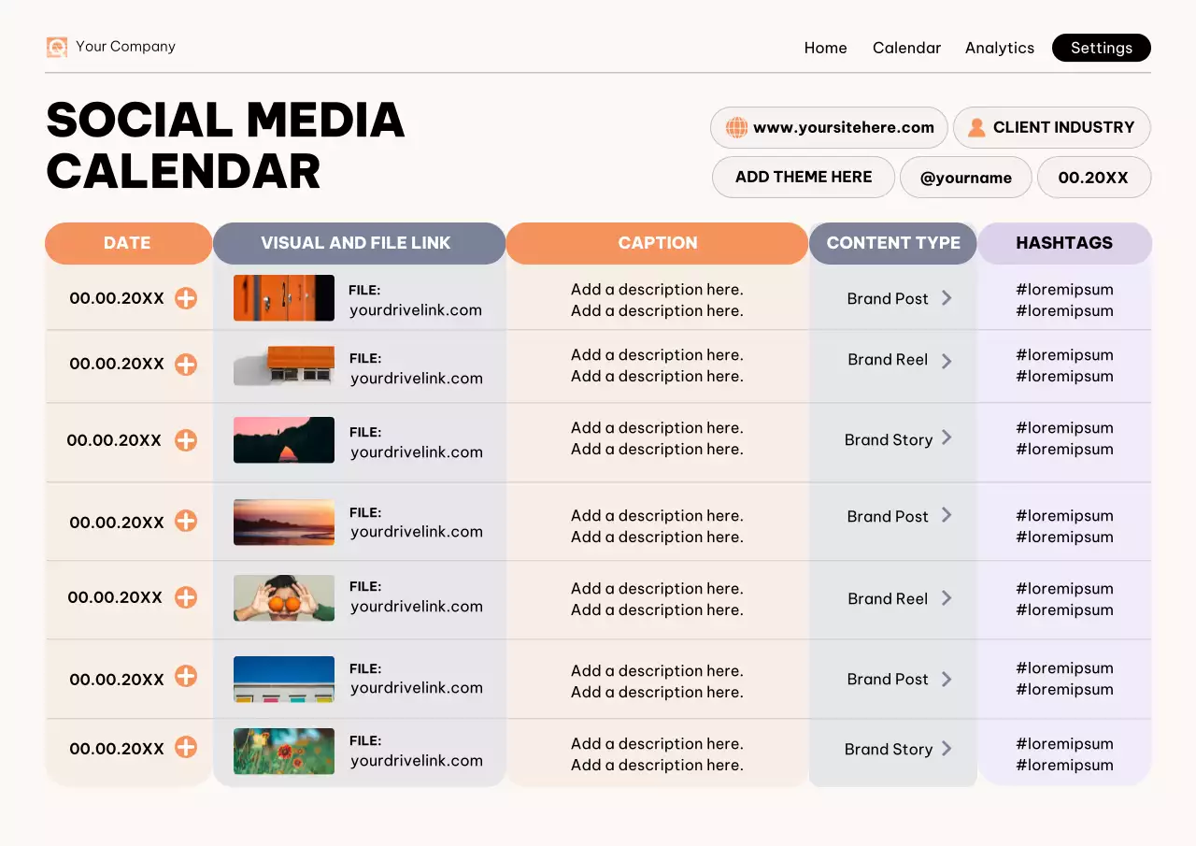
Task: Open the Home menu item
Action: click(825, 48)
